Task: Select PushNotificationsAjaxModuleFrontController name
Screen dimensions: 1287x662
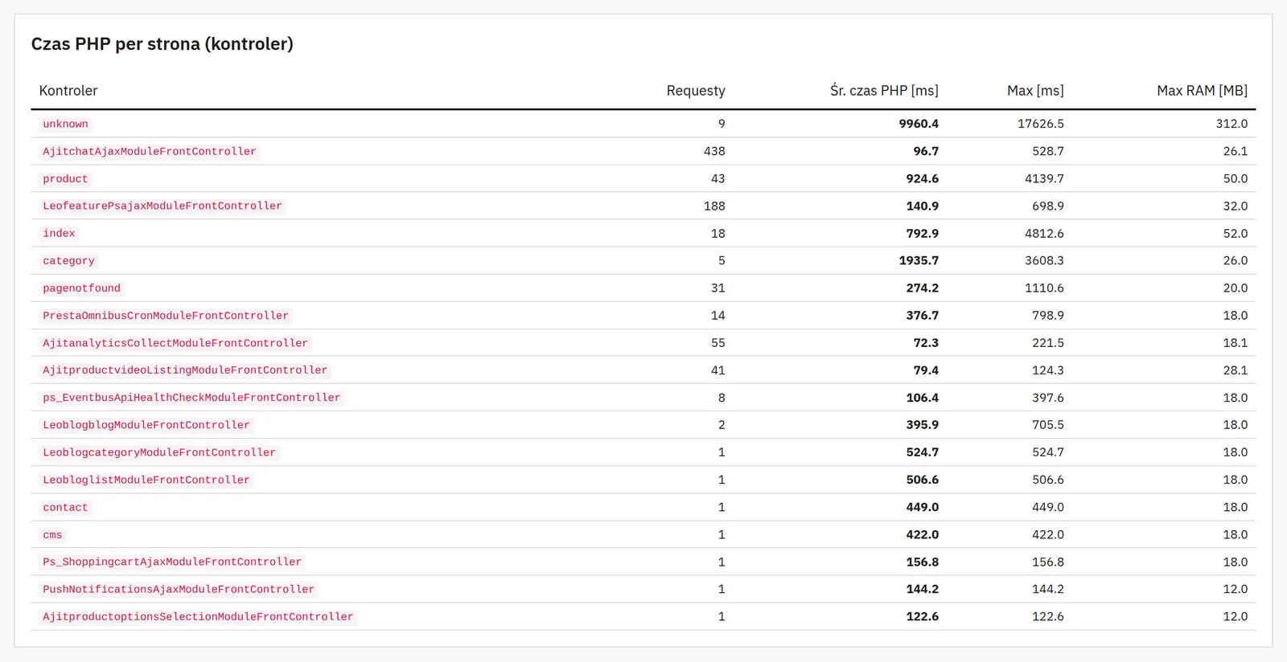Action: pos(179,589)
